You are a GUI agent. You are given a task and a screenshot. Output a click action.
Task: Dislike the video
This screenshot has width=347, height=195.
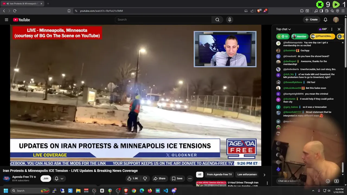coord(145,178)
